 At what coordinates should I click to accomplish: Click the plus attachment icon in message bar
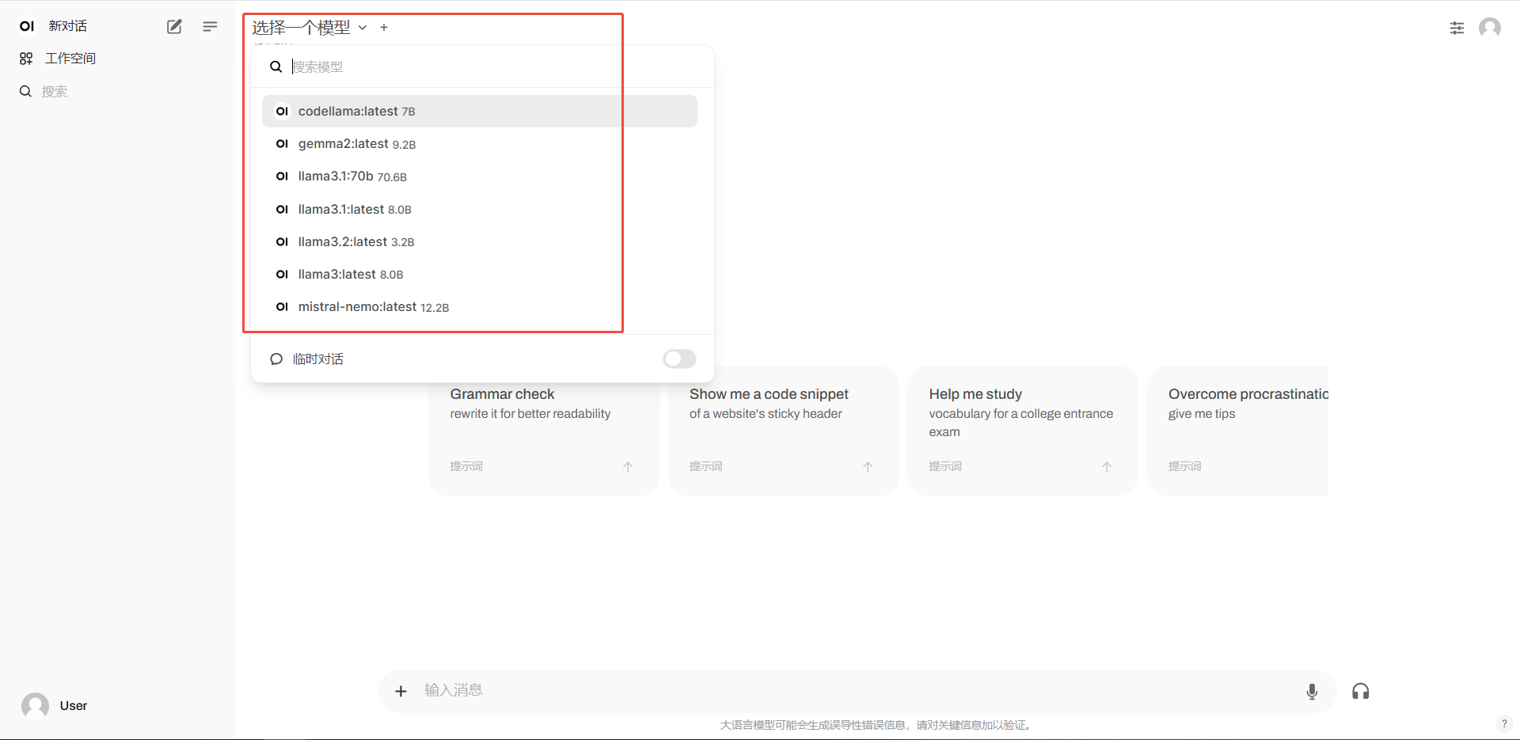pos(401,691)
